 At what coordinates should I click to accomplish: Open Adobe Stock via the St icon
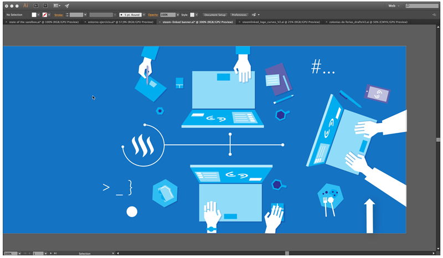tap(45, 6)
